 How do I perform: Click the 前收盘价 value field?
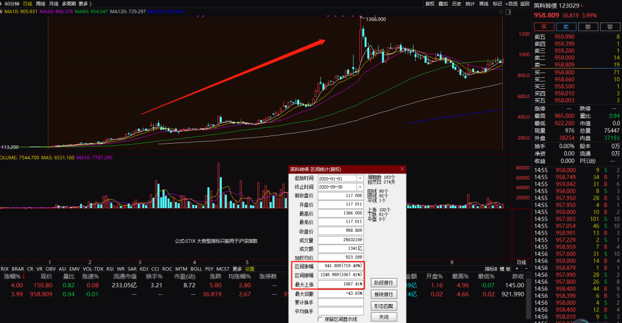coord(341,196)
